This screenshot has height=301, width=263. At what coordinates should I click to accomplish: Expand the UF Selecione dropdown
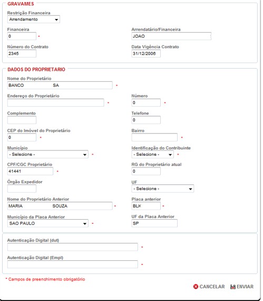point(163,189)
